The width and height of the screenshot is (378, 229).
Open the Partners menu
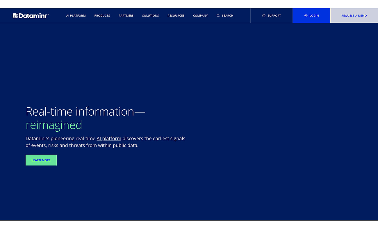126,16
